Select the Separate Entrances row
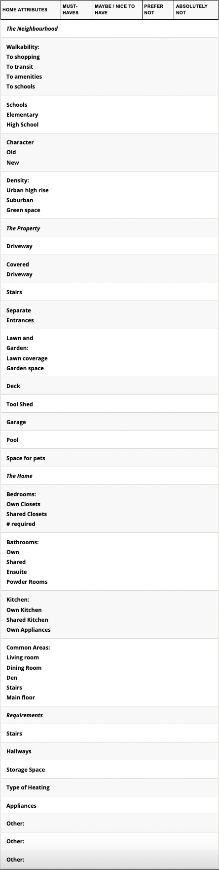The width and height of the screenshot is (219, 870). pos(109,315)
